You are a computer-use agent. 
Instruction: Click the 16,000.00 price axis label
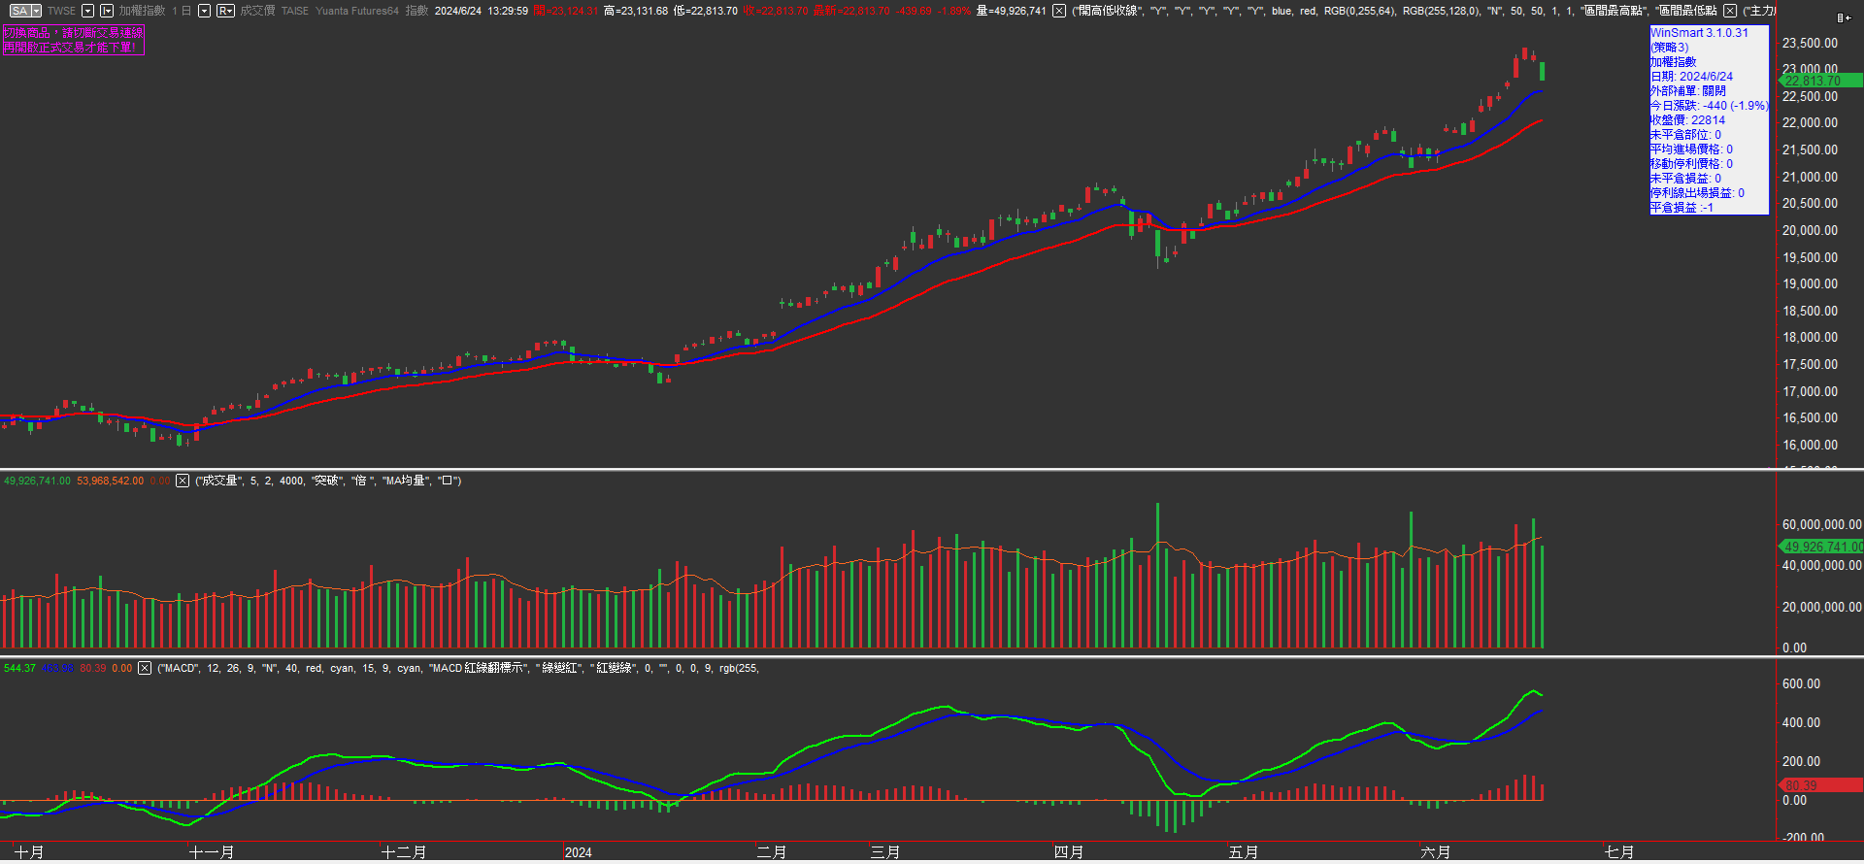click(1810, 446)
